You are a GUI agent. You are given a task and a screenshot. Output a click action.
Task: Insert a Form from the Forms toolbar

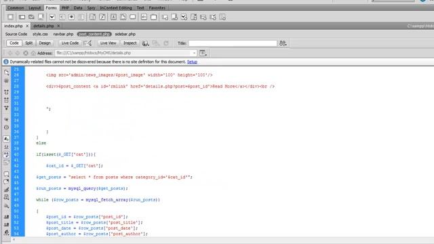point(11,17)
